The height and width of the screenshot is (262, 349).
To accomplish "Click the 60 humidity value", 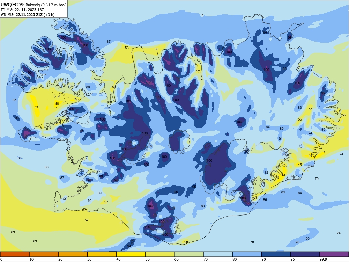I will [110, 102].
